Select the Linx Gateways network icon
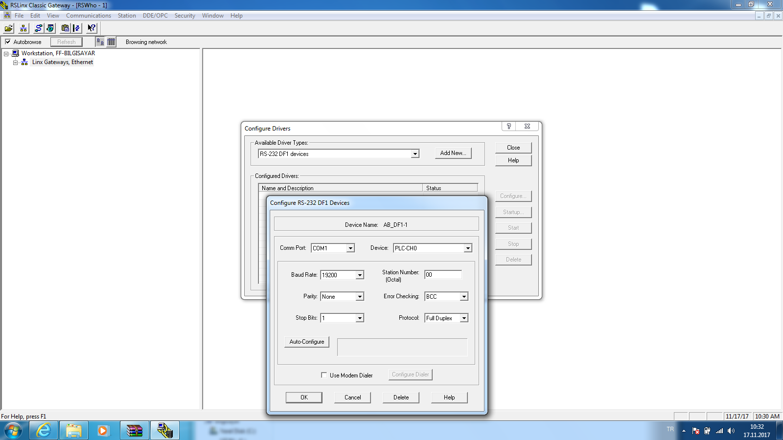Screen dimensions: 783x440 click(x=24, y=62)
